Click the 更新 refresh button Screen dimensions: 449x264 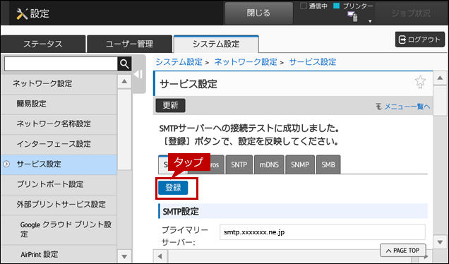click(170, 105)
